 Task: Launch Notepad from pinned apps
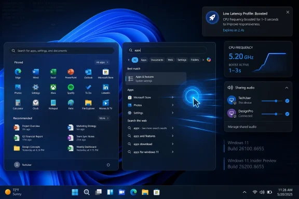[x=53, y=103]
